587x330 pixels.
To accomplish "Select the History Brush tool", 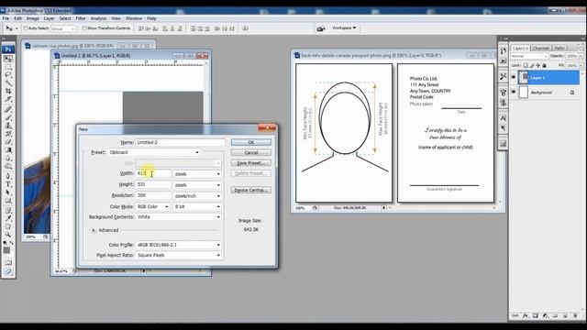I will click(x=8, y=134).
